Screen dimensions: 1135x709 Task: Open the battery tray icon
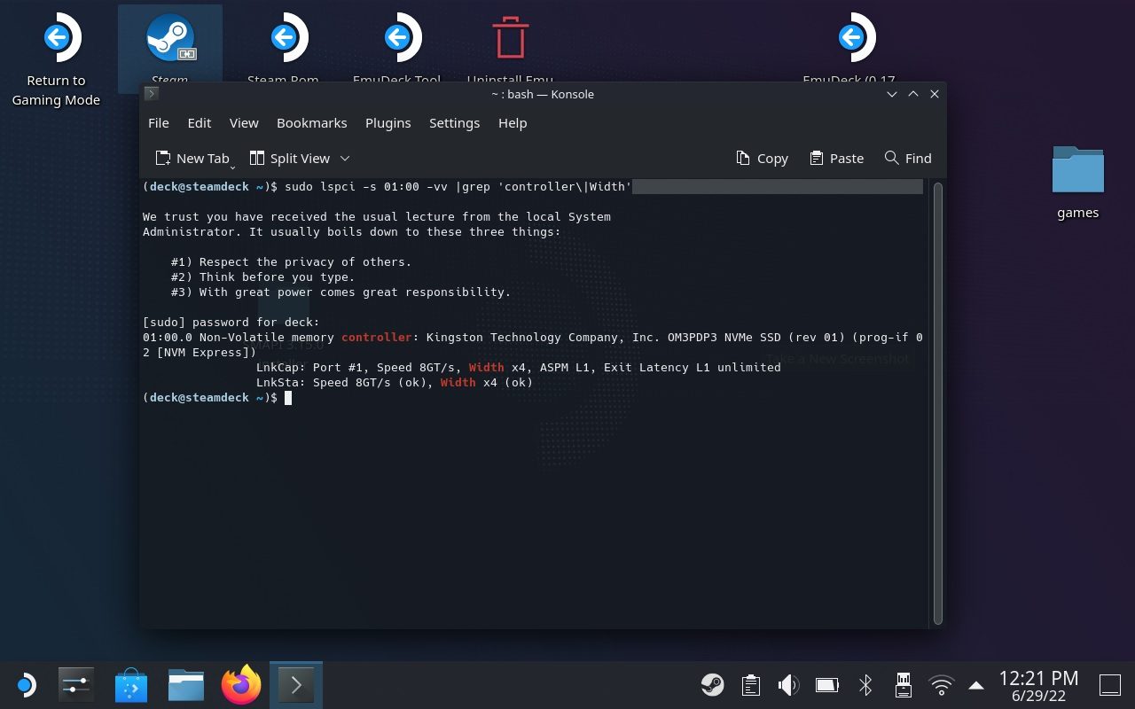point(826,685)
